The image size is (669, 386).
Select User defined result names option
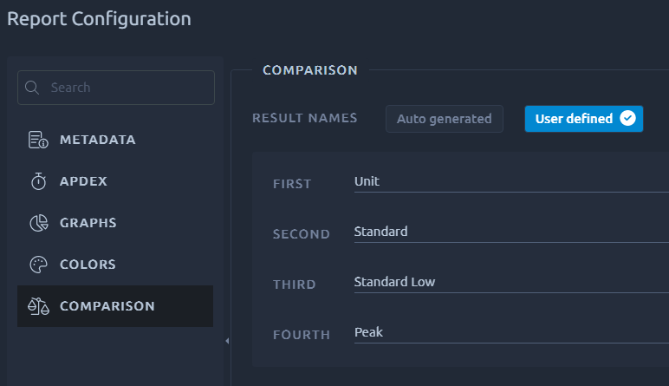584,119
